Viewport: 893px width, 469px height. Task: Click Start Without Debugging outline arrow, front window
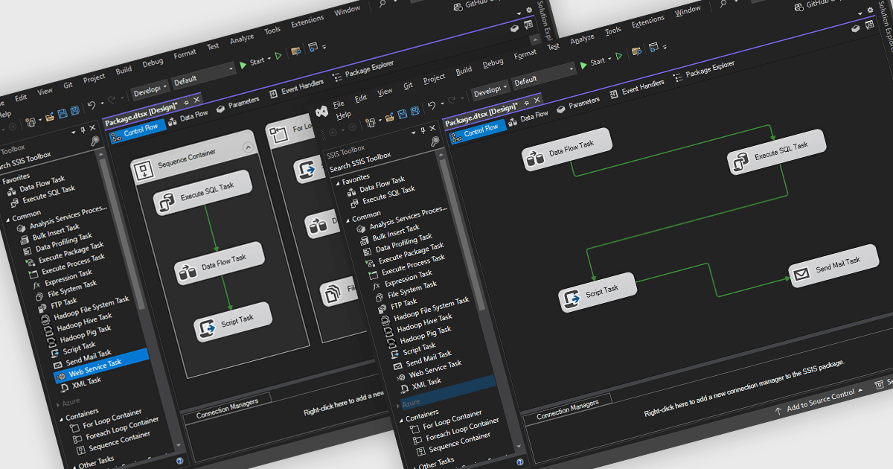click(x=618, y=57)
